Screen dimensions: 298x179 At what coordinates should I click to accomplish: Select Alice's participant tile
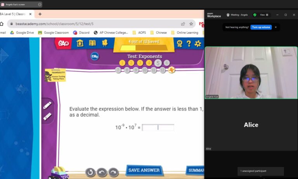coord(251,125)
